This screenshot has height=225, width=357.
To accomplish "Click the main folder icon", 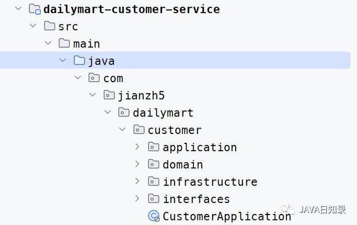I will pyautogui.click(x=64, y=43).
